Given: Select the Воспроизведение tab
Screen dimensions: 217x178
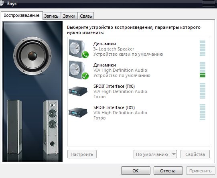Looking at the screenshot, I should pos(22,16).
